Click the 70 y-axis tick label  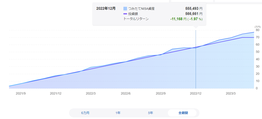pos(257,37)
